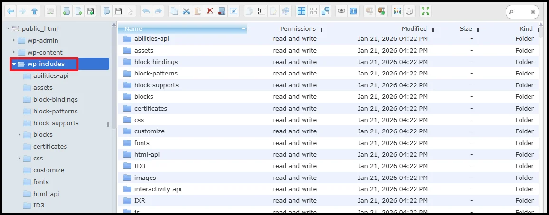The height and width of the screenshot is (215, 549).
Task: Click the download floppy disk icon
Action: pos(118,11)
